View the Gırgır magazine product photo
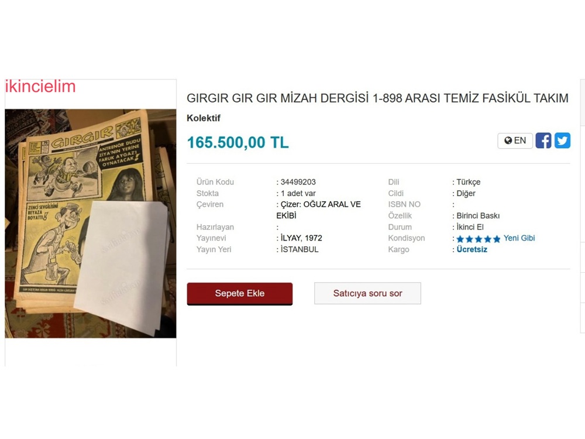The height and width of the screenshot is (439, 585). point(90,223)
